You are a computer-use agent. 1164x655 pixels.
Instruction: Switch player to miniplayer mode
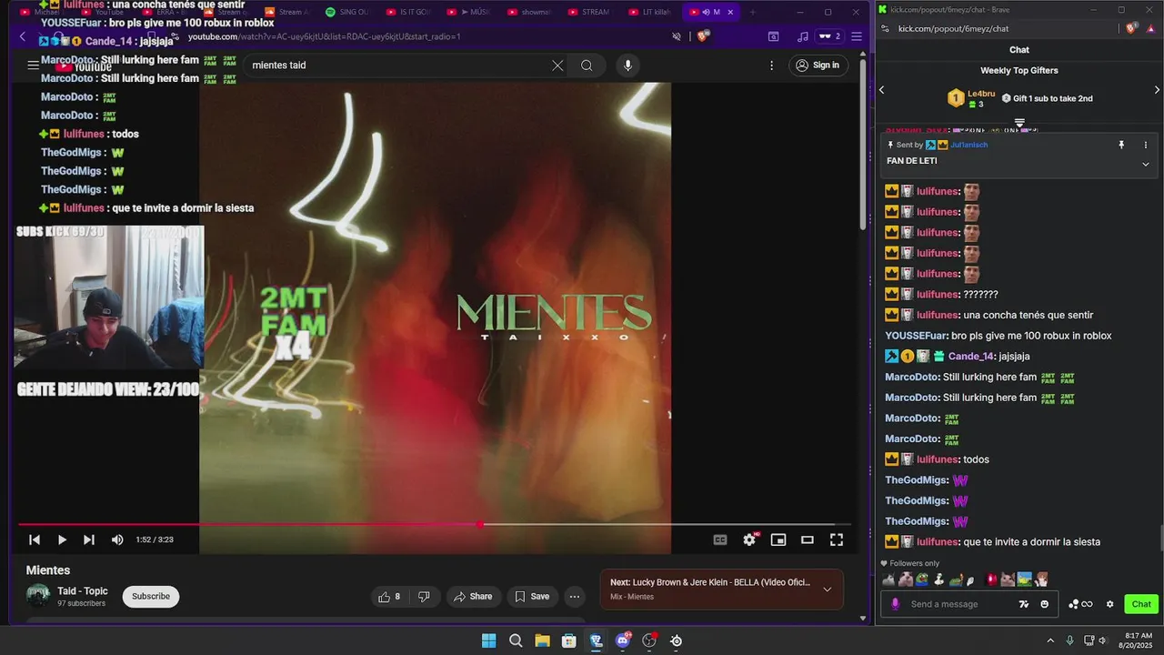(778, 539)
